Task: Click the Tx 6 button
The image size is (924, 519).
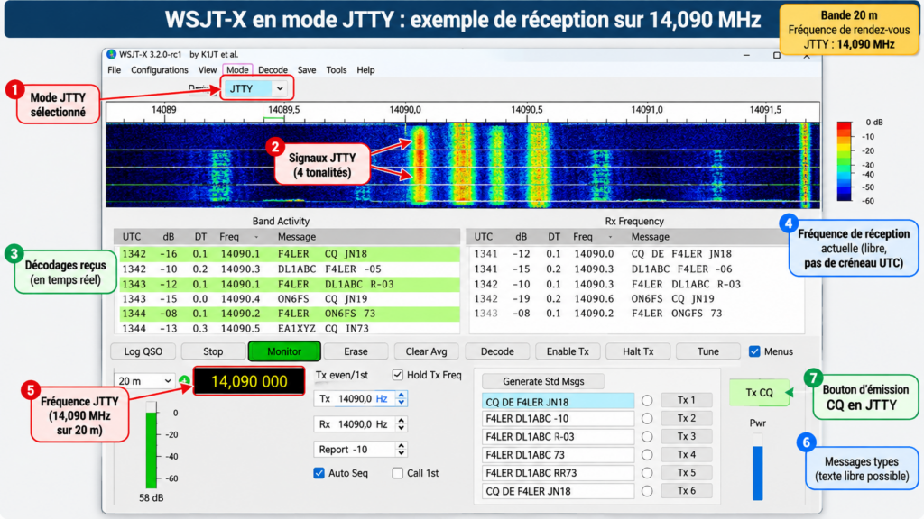Action: coord(686,491)
